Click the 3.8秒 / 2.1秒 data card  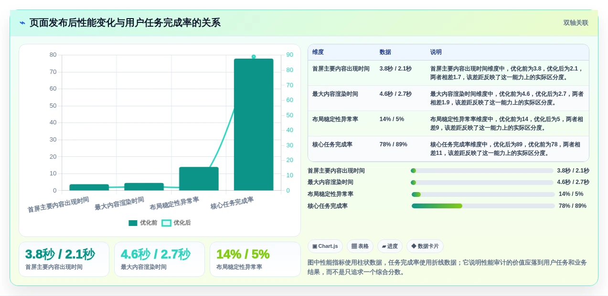pos(64,259)
